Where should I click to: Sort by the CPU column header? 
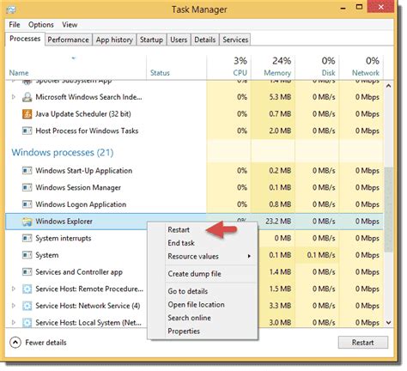[228, 67]
